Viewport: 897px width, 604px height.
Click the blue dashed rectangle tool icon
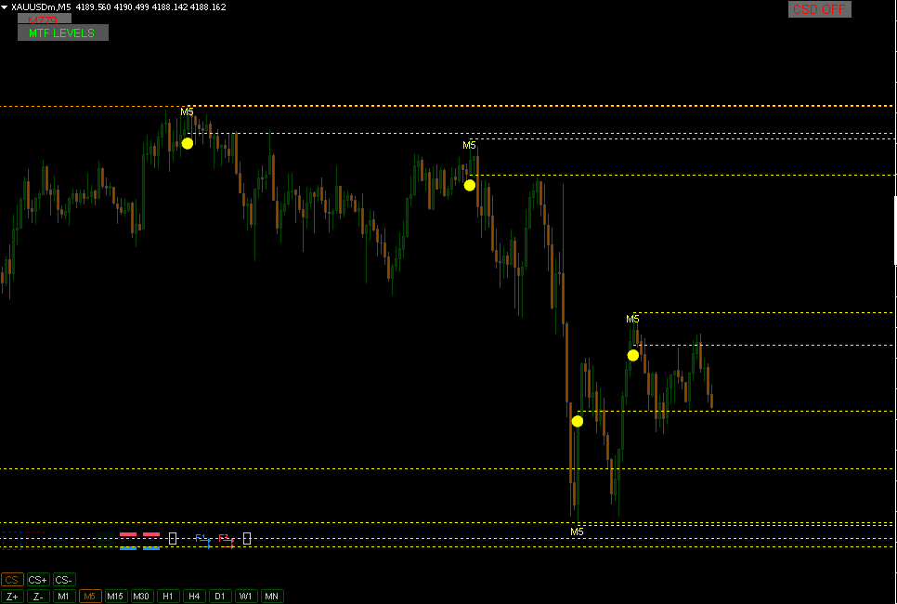click(11, 541)
